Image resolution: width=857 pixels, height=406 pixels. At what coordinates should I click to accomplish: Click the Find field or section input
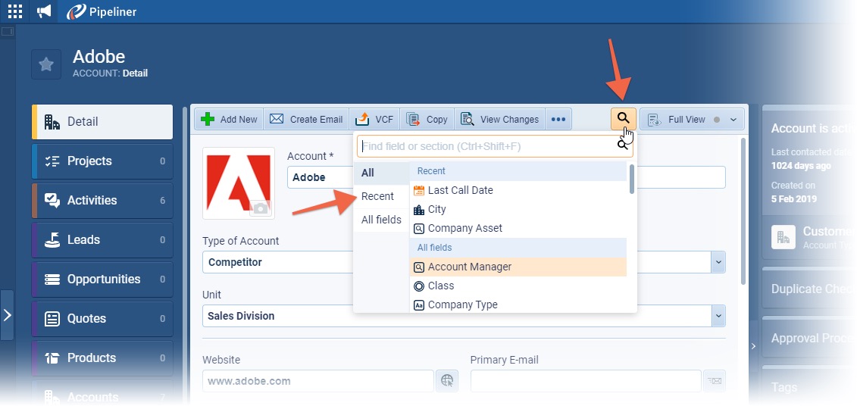(485, 146)
